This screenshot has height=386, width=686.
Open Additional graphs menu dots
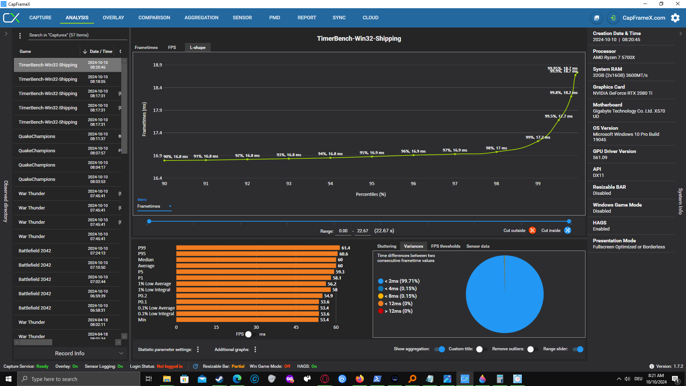(x=255, y=350)
